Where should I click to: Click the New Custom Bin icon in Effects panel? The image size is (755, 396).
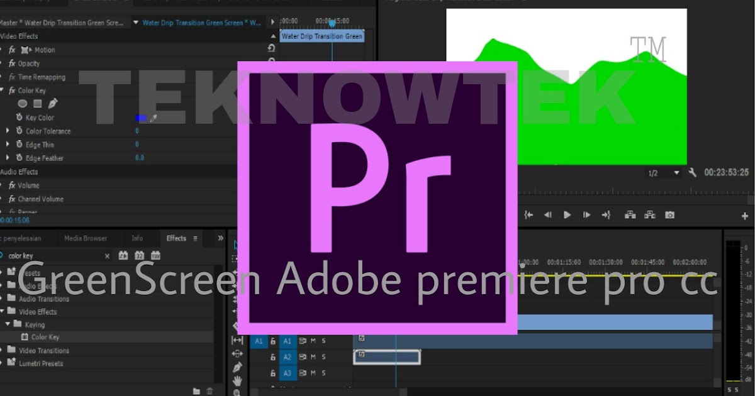tap(198, 390)
